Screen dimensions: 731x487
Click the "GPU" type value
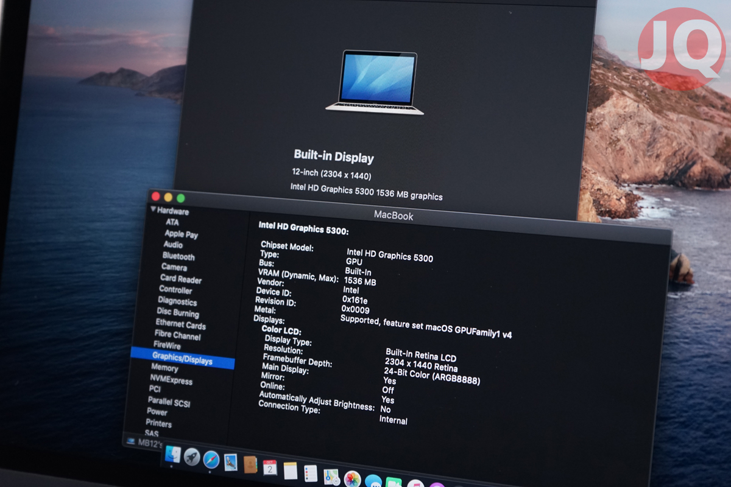coord(354,261)
